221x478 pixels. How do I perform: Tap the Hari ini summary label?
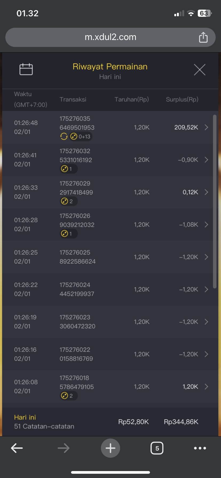click(x=25, y=417)
